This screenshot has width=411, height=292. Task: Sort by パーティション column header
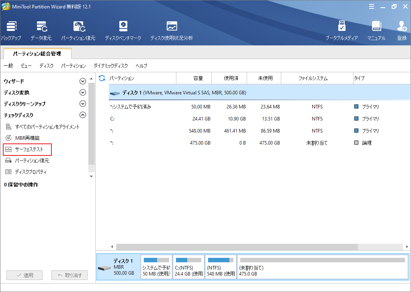(142, 78)
